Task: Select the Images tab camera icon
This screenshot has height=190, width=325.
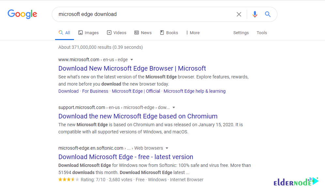Action: coord(80,33)
